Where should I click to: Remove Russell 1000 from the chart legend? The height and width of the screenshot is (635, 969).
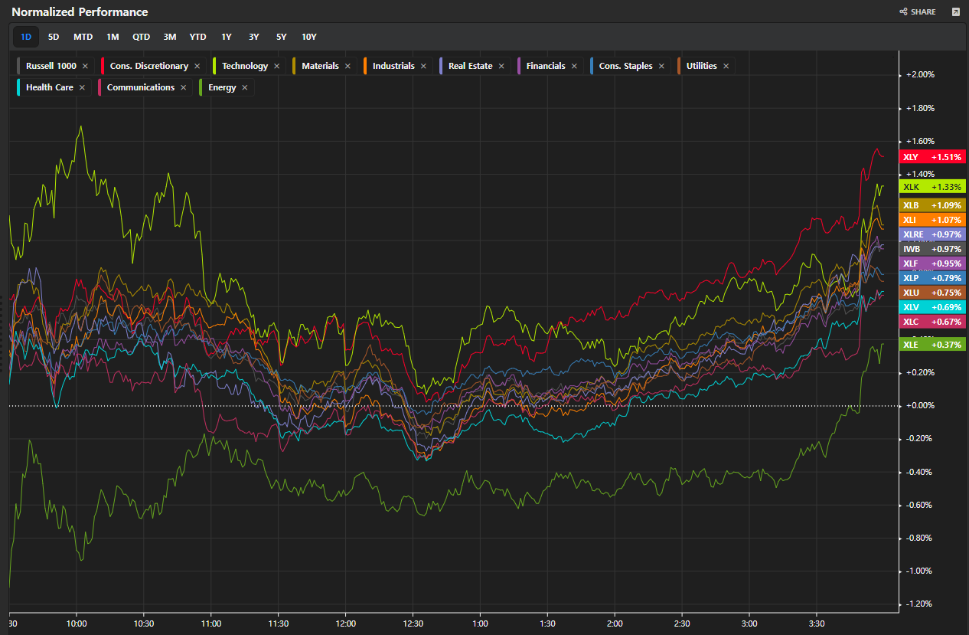coord(85,66)
